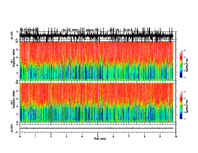This screenshot has height=153, width=198.
Task: Click the '8' kHz tick on ch.2 frequency axis
Action: [17, 91]
